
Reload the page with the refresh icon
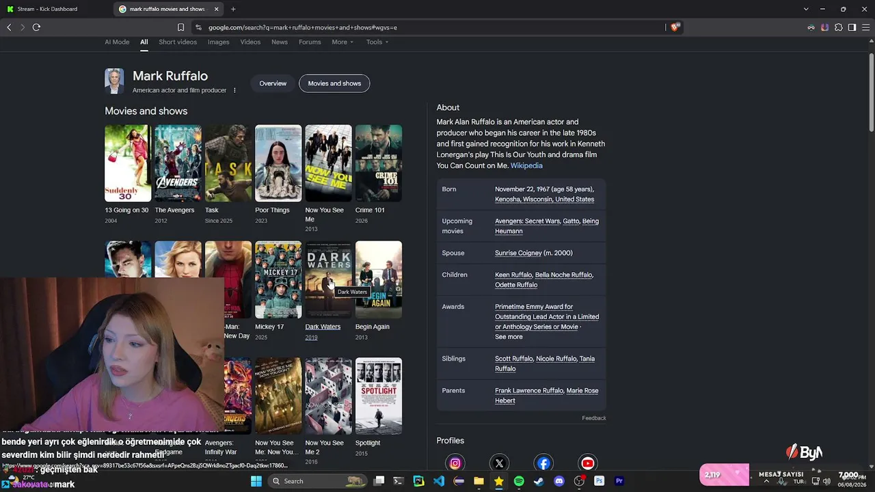[x=36, y=27]
